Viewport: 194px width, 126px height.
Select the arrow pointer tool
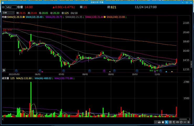(x=166, y=122)
